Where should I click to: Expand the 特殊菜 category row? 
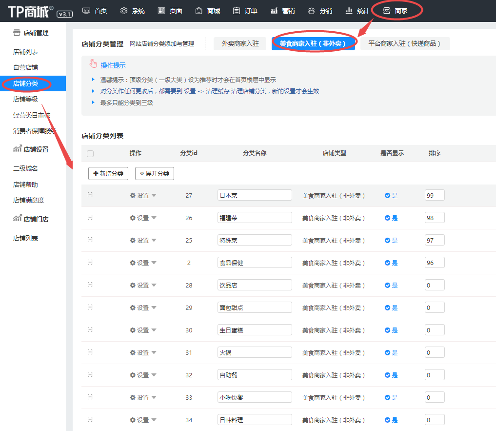(90, 240)
